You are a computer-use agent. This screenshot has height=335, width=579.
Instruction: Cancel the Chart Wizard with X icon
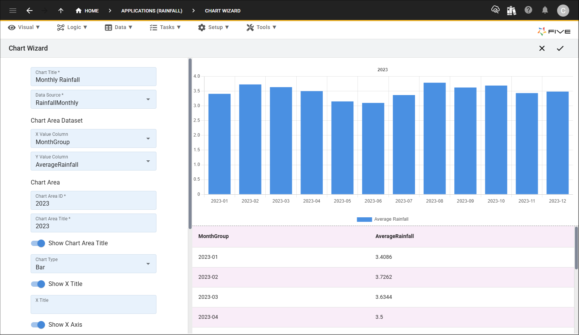click(542, 48)
